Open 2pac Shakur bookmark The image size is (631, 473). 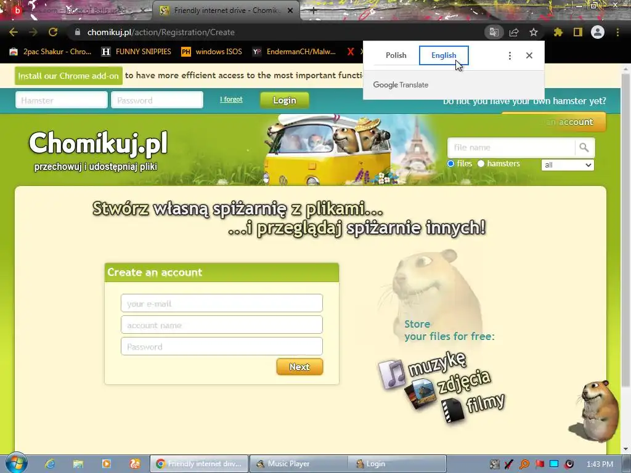[x=51, y=52]
